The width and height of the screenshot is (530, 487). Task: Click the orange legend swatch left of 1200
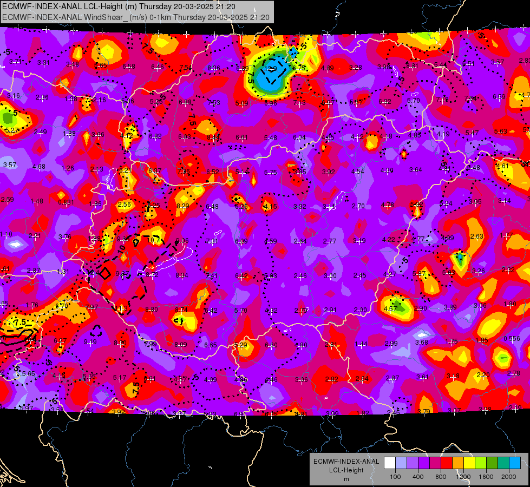click(x=458, y=463)
